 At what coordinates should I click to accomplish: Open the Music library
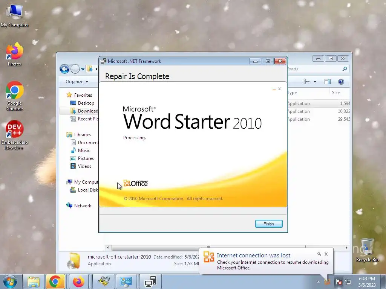point(84,151)
